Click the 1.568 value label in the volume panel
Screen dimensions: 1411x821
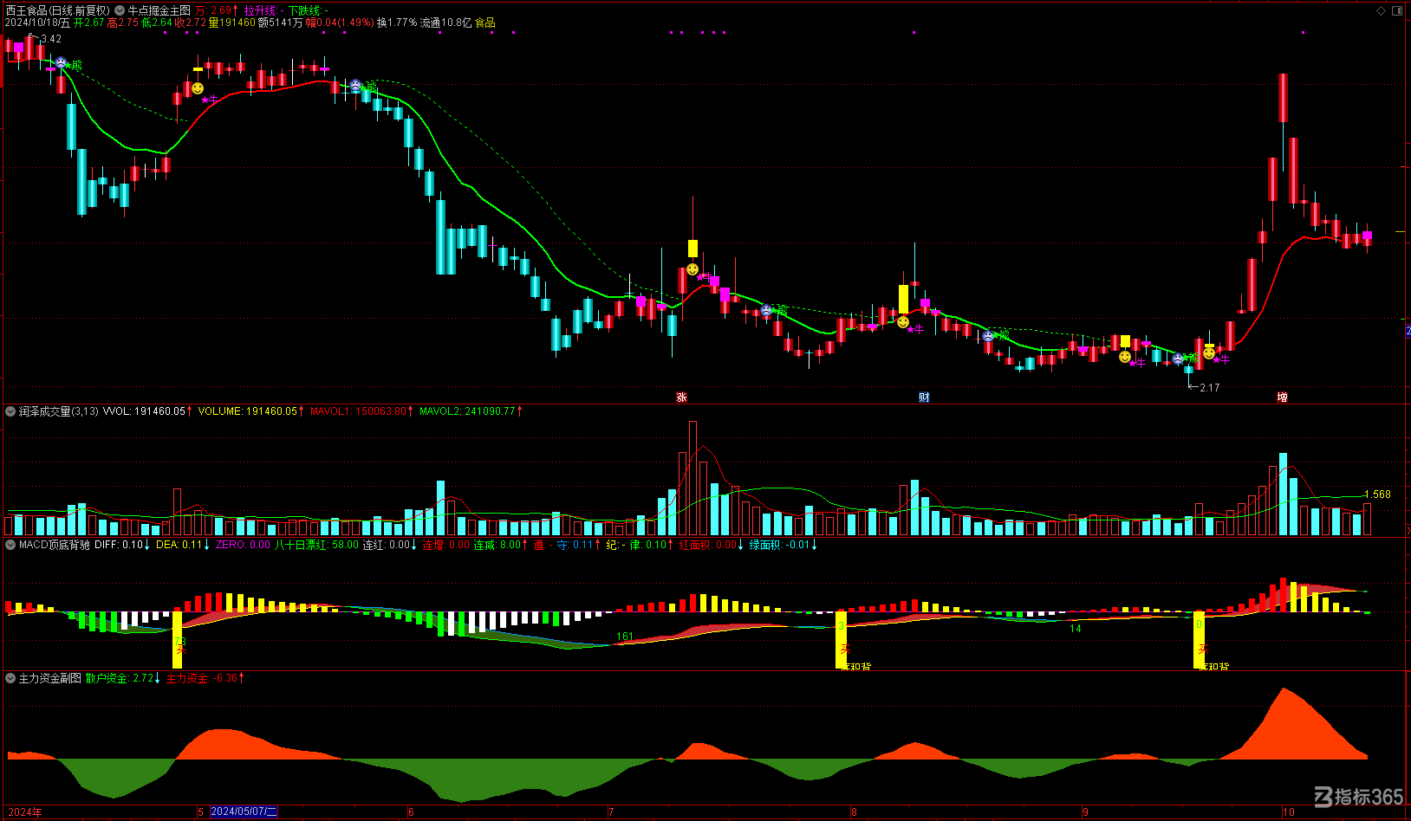pos(1377,495)
